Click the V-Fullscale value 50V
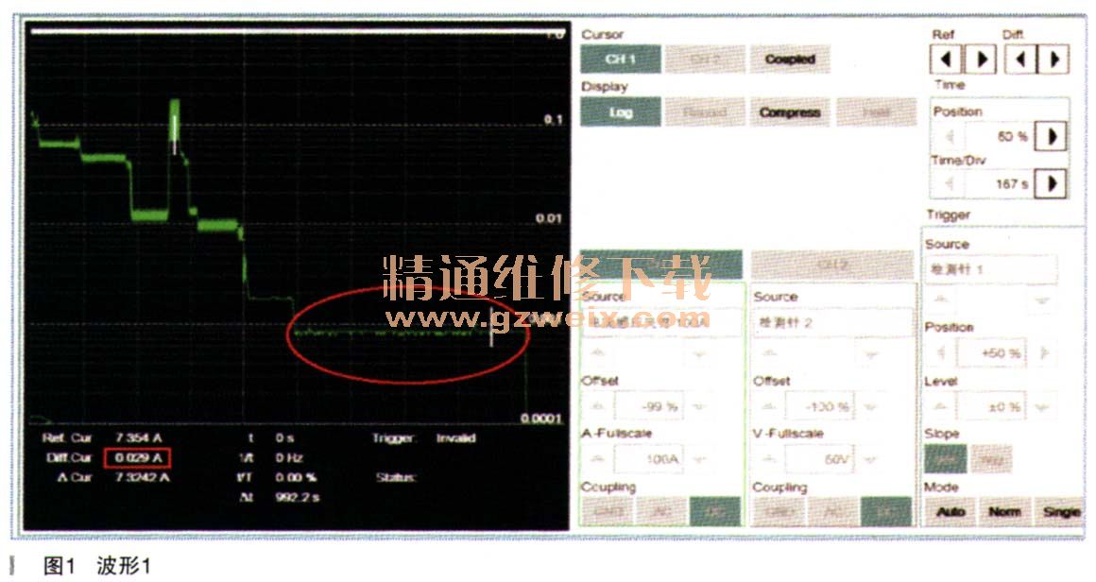The image size is (1096, 582). point(820,459)
